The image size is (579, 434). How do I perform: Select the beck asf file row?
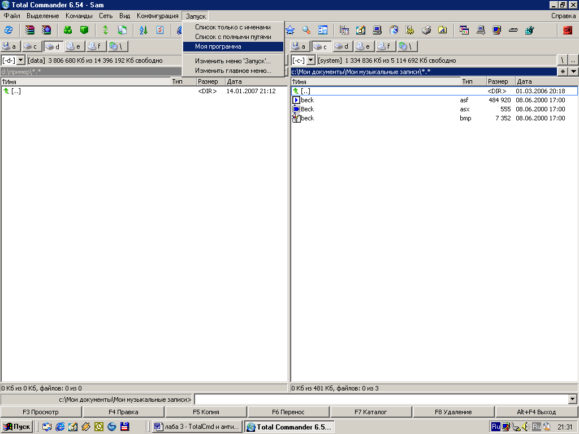[434, 100]
